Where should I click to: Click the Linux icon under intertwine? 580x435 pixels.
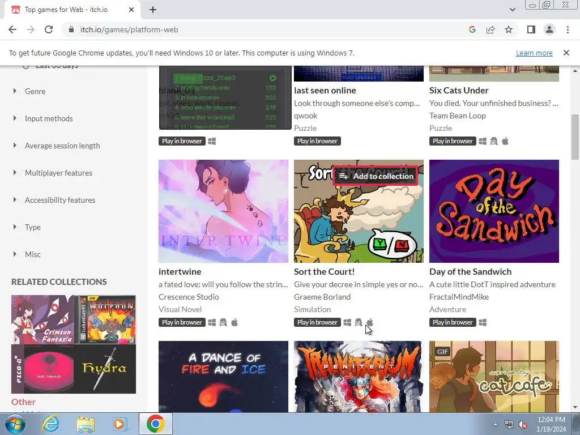point(223,322)
